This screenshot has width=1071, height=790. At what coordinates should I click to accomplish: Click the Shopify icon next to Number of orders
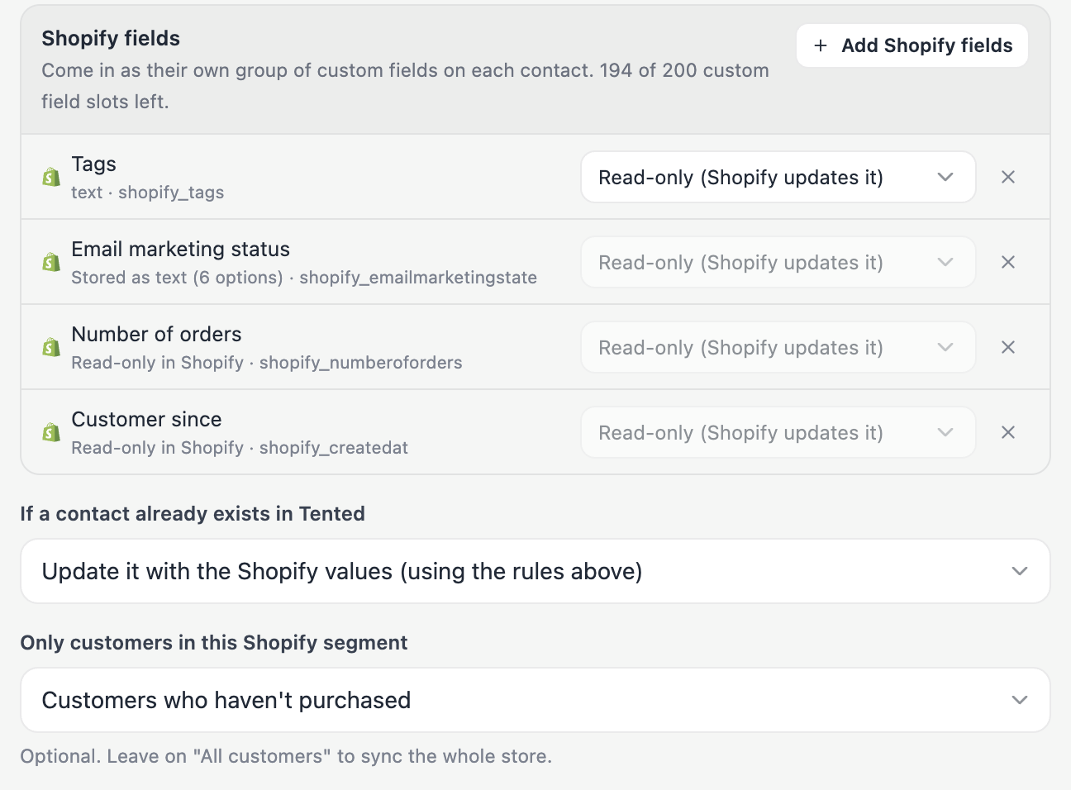[51, 347]
